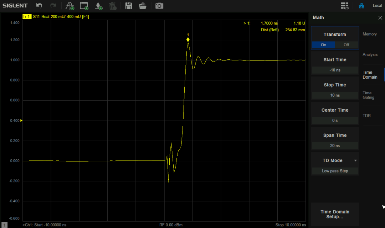The width and height of the screenshot is (385, 228).
Task: Click the network status icon
Action: (361, 6)
